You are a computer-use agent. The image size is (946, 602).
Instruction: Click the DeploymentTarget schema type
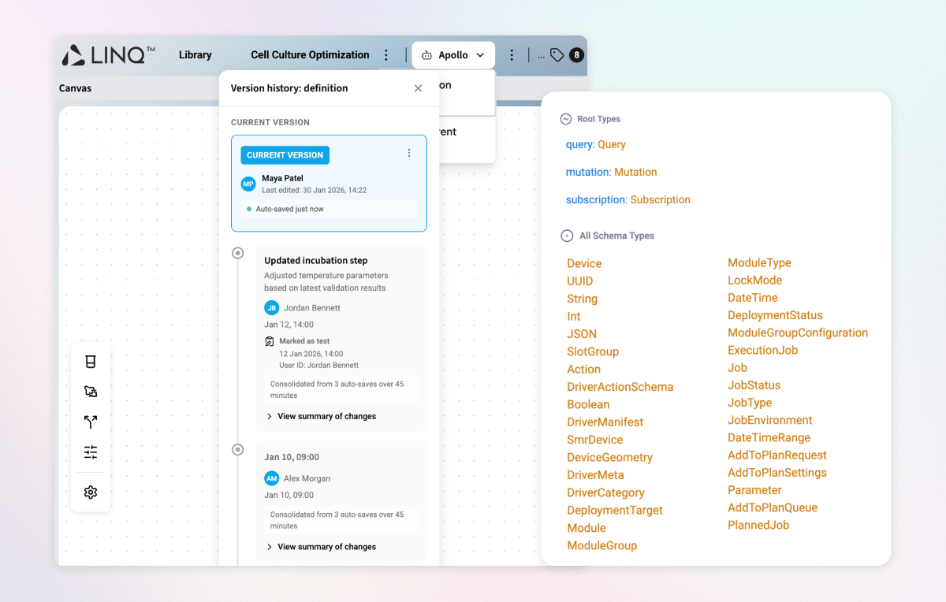point(615,510)
